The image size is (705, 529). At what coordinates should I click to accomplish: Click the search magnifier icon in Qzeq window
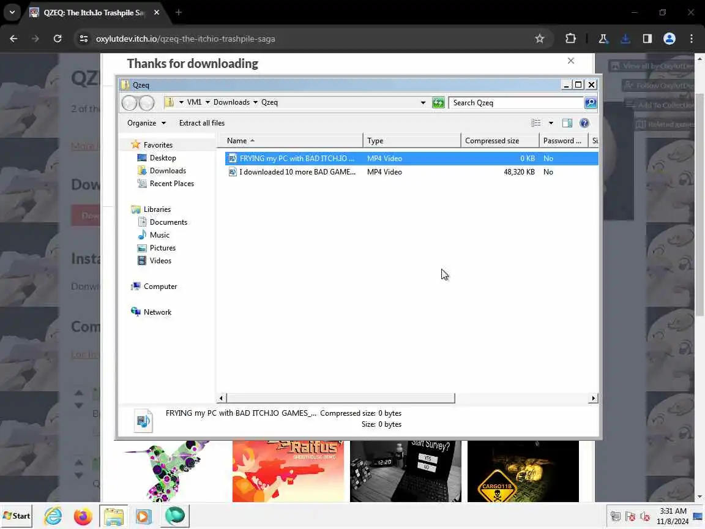coord(591,103)
